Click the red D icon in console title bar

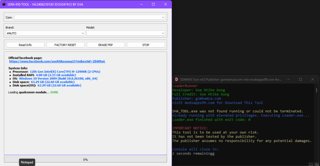click(177, 79)
